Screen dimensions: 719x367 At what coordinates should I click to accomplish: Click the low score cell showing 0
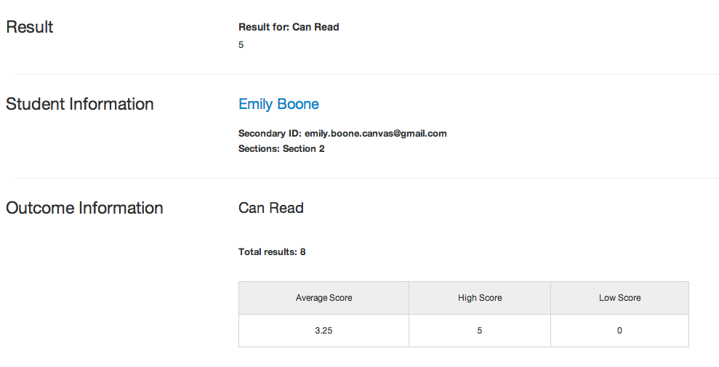tap(619, 331)
